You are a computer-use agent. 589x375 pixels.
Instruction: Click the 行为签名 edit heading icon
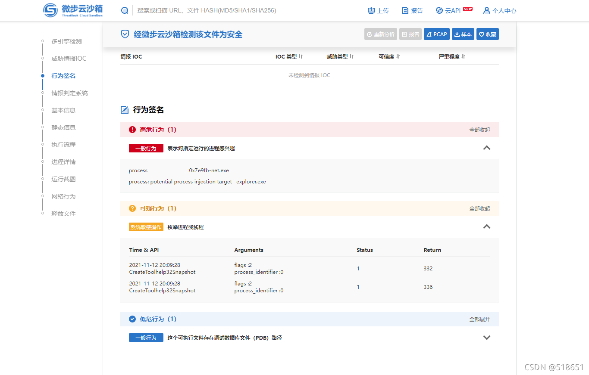125,110
